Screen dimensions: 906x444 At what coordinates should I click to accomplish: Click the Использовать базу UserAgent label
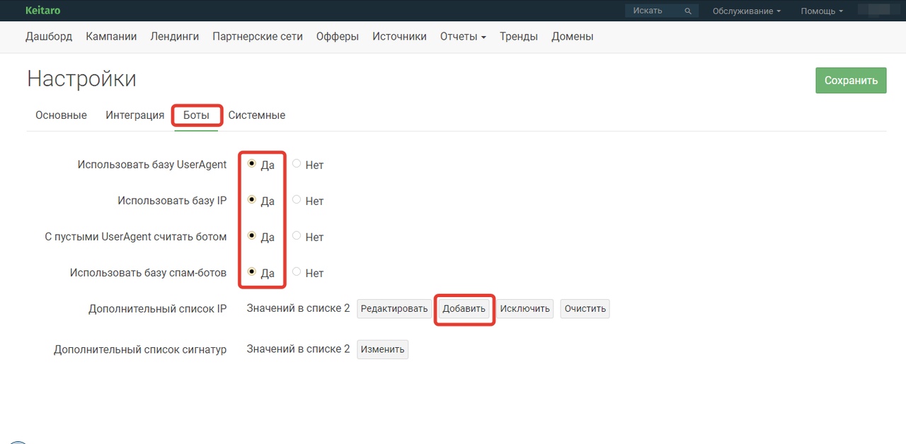(152, 165)
